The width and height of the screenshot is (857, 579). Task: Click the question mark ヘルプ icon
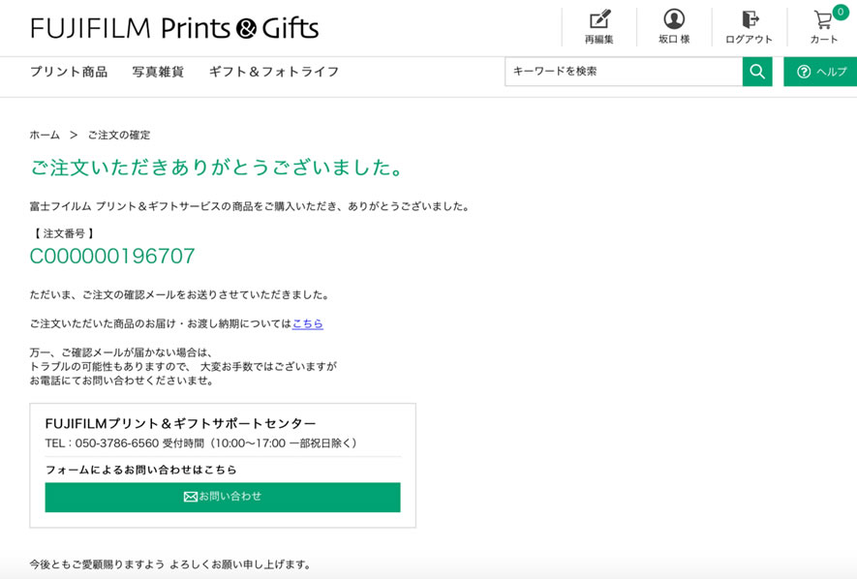tap(804, 72)
